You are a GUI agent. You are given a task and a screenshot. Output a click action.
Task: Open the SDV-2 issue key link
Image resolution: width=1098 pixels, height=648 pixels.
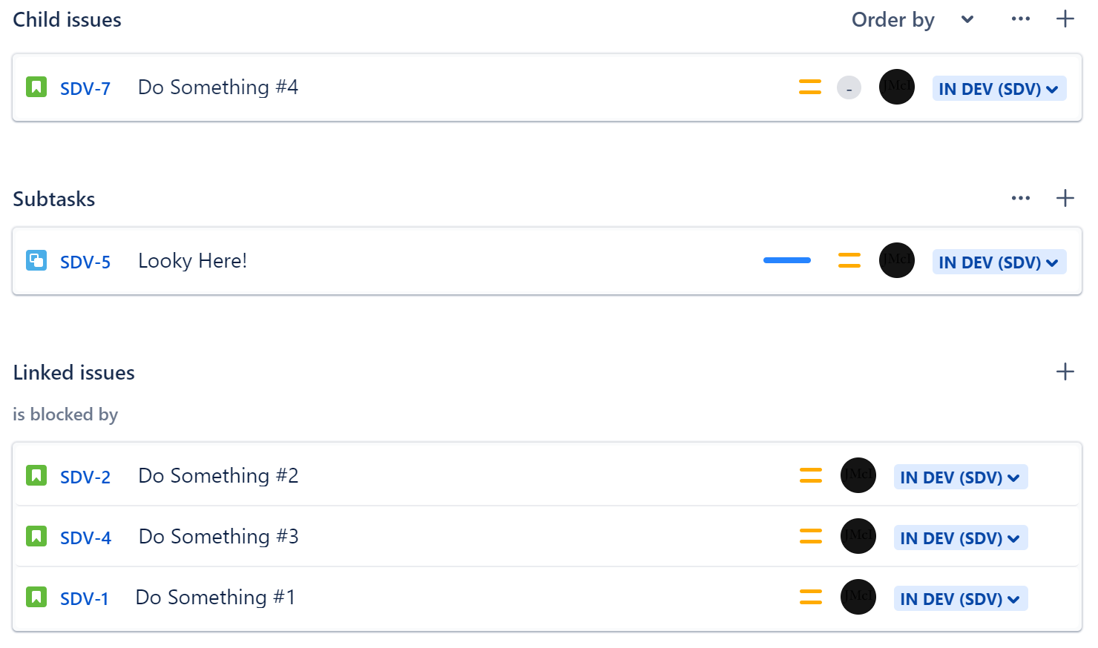(85, 477)
